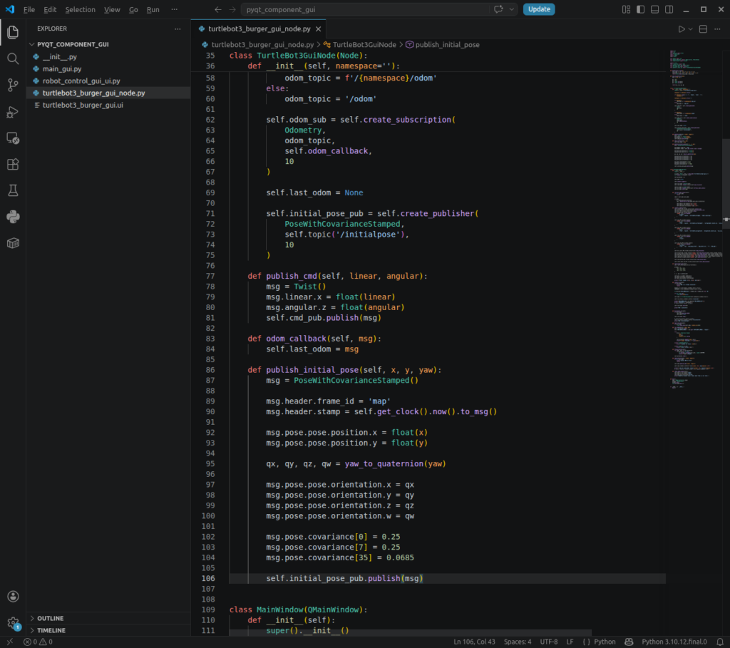Click the remote window indicator in status bar
Screen dimensions: 730x648
(10, 642)
